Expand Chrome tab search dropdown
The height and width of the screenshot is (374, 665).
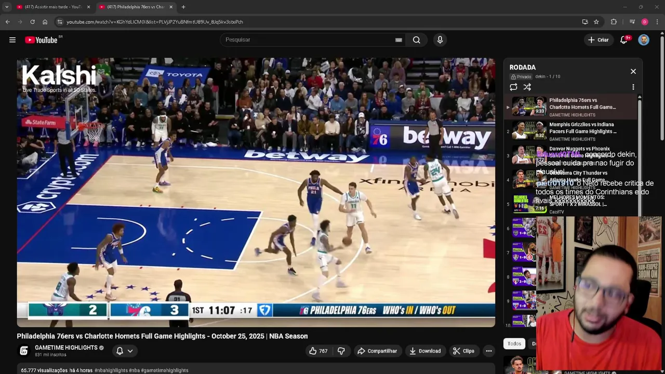tap(7, 7)
